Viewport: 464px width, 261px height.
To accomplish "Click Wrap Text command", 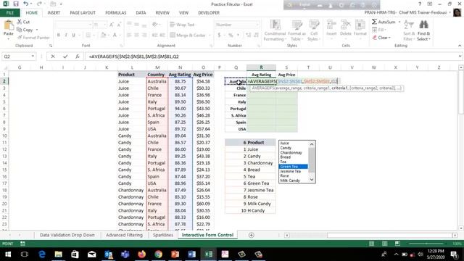I will 182,25.
